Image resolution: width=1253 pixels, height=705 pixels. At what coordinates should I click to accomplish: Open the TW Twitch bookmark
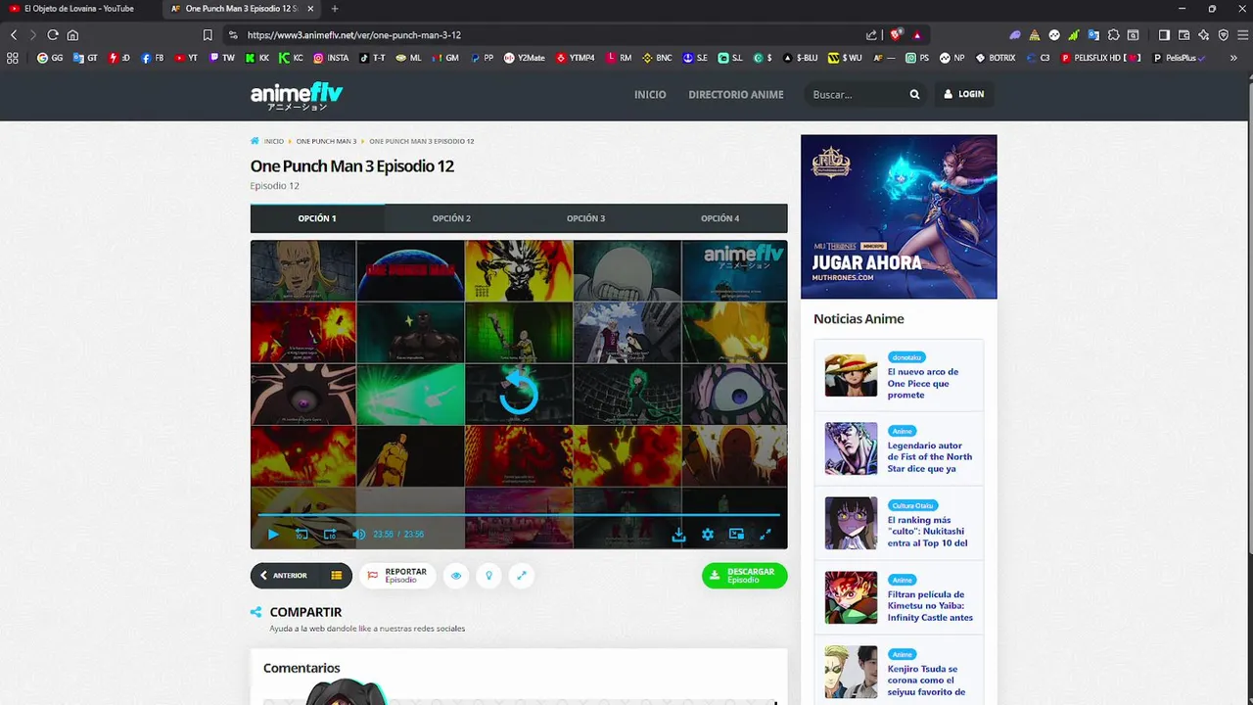point(222,58)
